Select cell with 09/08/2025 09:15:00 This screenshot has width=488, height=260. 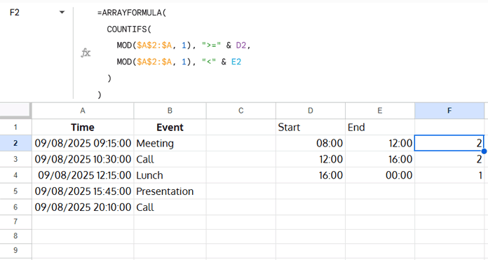click(83, 143)
